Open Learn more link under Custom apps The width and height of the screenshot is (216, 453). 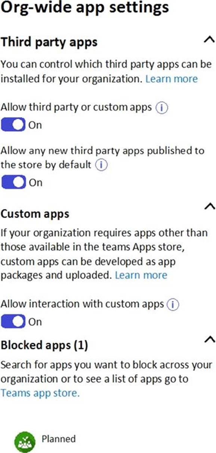pos(141,275)
